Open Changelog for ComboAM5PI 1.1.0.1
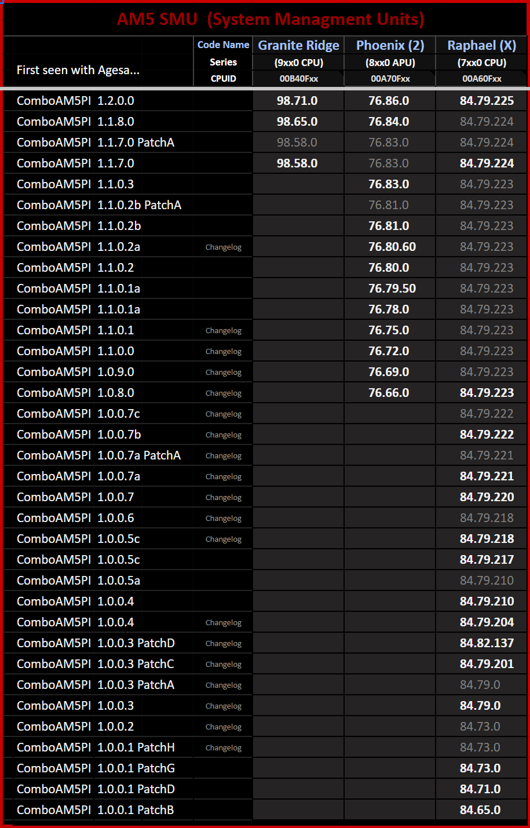 tap(223, 331)
